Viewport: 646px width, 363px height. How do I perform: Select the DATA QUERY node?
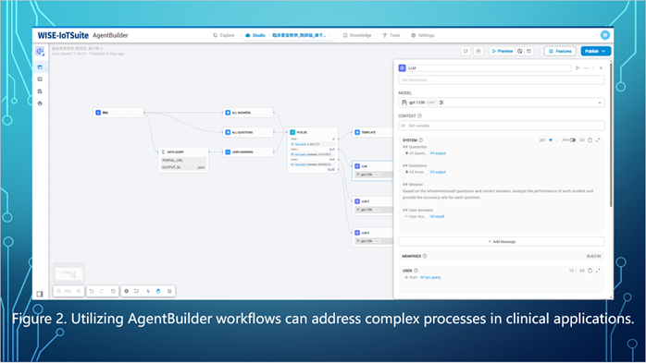tap(183, 160)
